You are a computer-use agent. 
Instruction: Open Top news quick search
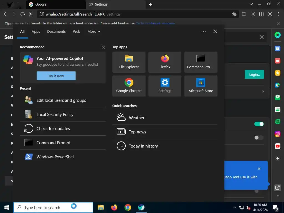pyautogui.click(x=165, y=132)
